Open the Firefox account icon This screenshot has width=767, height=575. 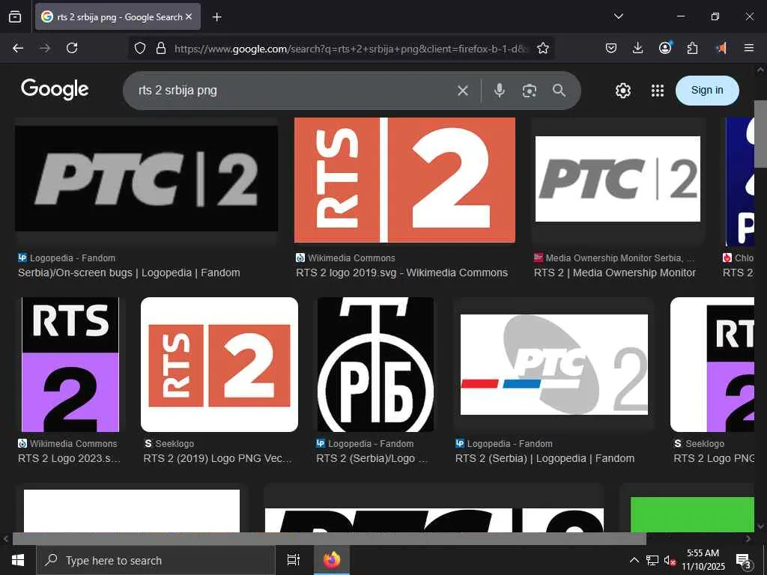click(x=665, y=47)
